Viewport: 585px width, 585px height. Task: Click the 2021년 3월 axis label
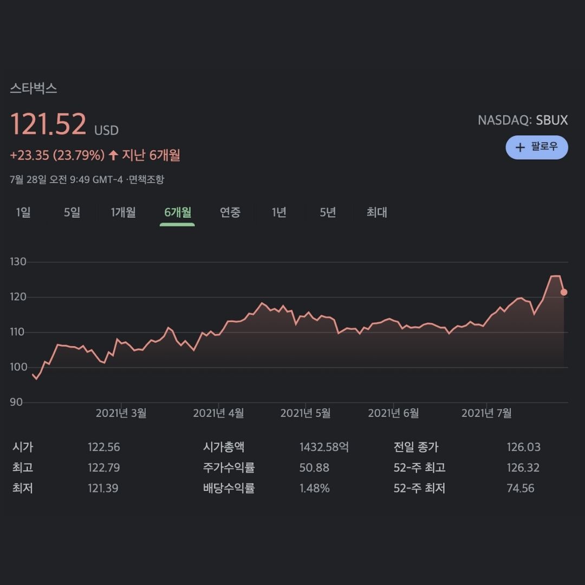121,413
